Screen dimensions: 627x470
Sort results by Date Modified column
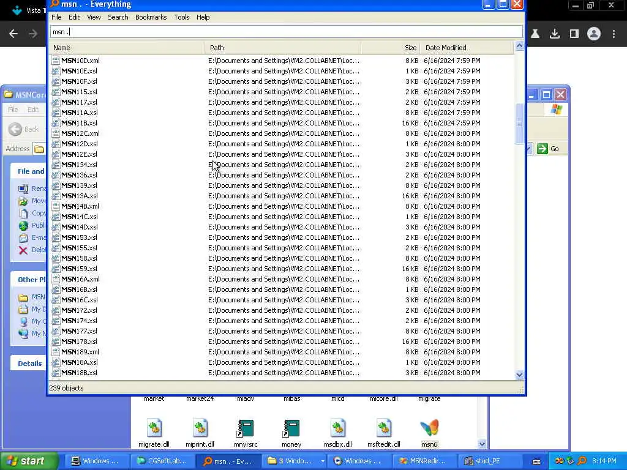coord(466,48)
